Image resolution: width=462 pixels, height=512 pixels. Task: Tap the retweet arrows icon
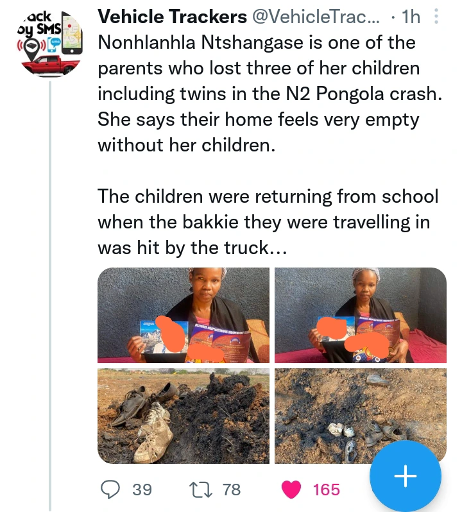(x=200, y=490)
